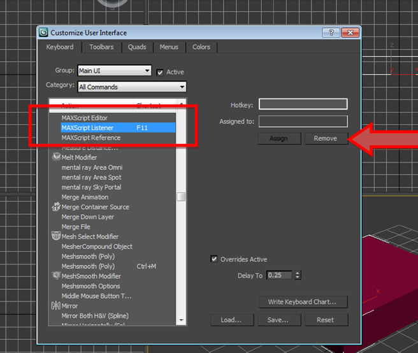The image size is (418, 353).
Task: Click the Mirror action icon
Action: [56, 305]
